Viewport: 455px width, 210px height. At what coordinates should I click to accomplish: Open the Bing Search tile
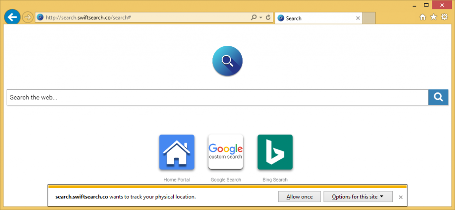click(x=275, y=152)
